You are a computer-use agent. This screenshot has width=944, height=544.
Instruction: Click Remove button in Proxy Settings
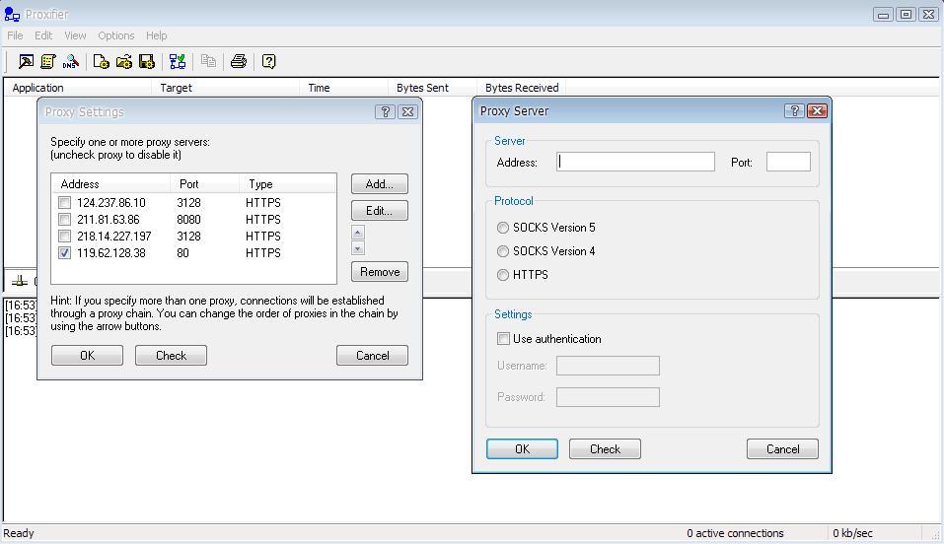pos(380,271)
